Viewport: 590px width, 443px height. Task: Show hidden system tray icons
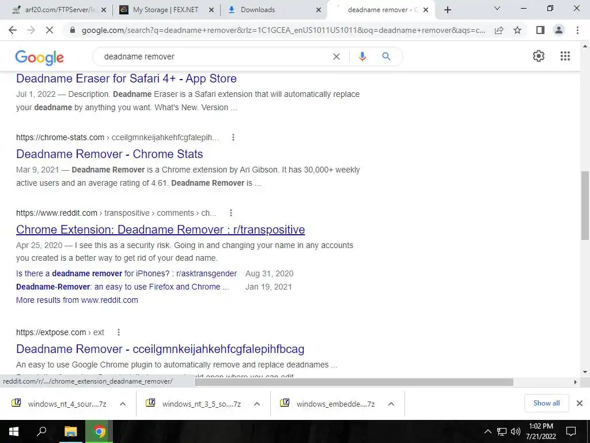pyautogui.click(x=487, y=431)
